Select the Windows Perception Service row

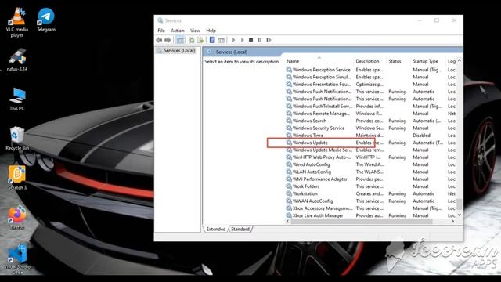[x=370, y=70]
